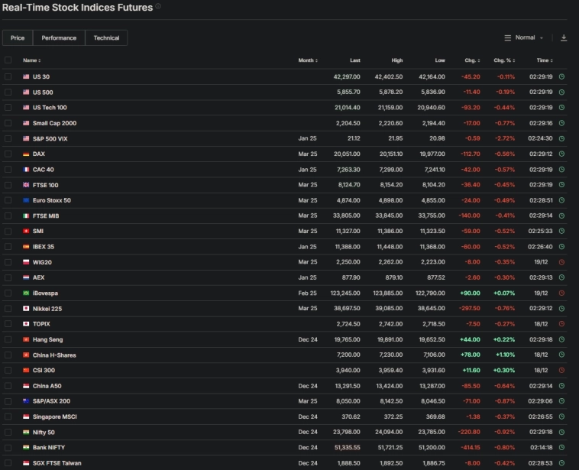Click the info icon beside page title
The height and width of the screenshot is (470, 579).
point(158,7)
